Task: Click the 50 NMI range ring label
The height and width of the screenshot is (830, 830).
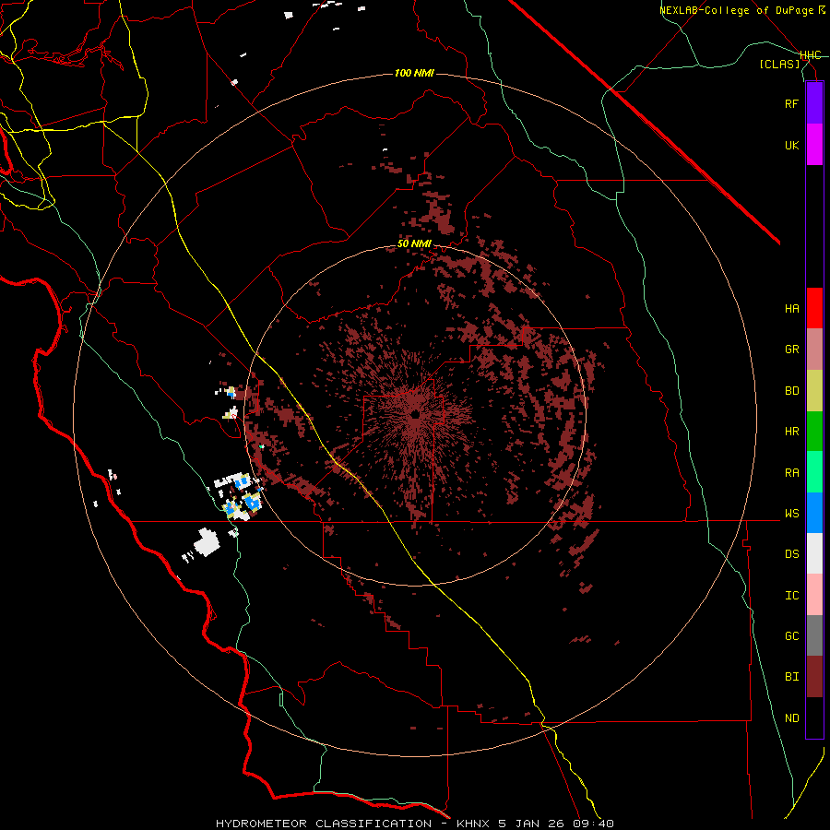Action: [x=414, y=243]
